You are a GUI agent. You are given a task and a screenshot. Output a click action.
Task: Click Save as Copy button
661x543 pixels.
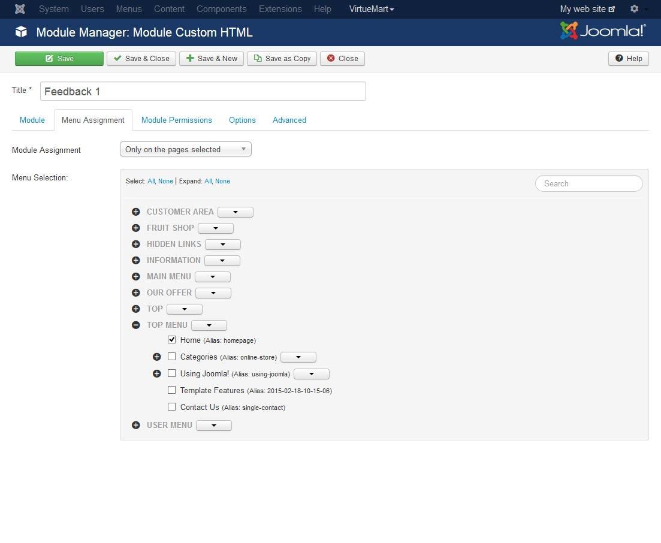[x=282, y=58]
